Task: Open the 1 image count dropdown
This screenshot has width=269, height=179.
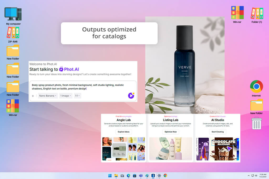Action: [65, 96]
